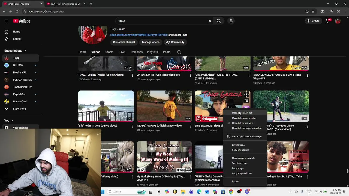Switch to Releases tab
This screenshot has width=349, height=196.
pyautogui.click(x=137, y=52)
